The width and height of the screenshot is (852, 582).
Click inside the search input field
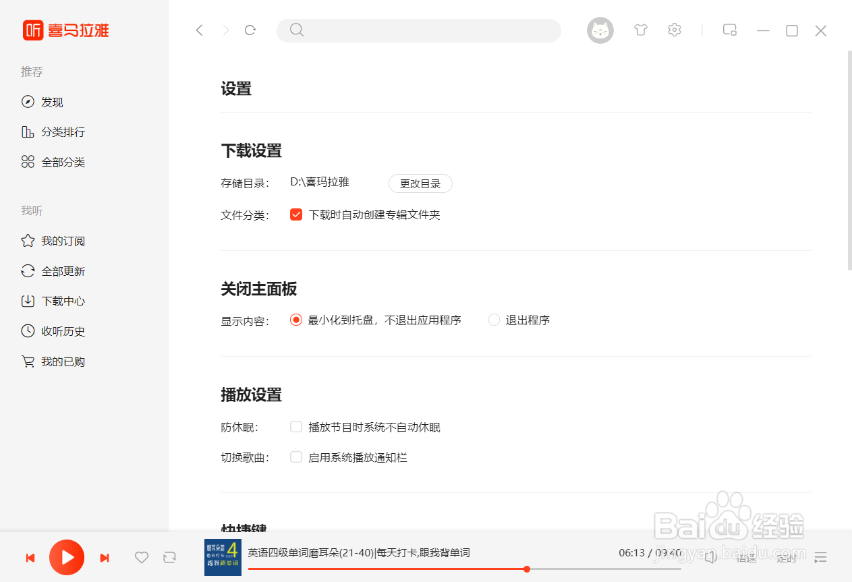(x=418, y=30)
